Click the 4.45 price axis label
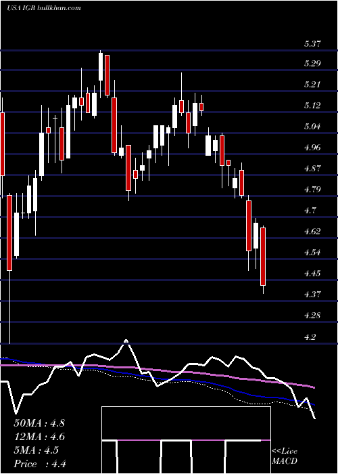The width and height of the screenshot is (338, 474). pos(312,274)
